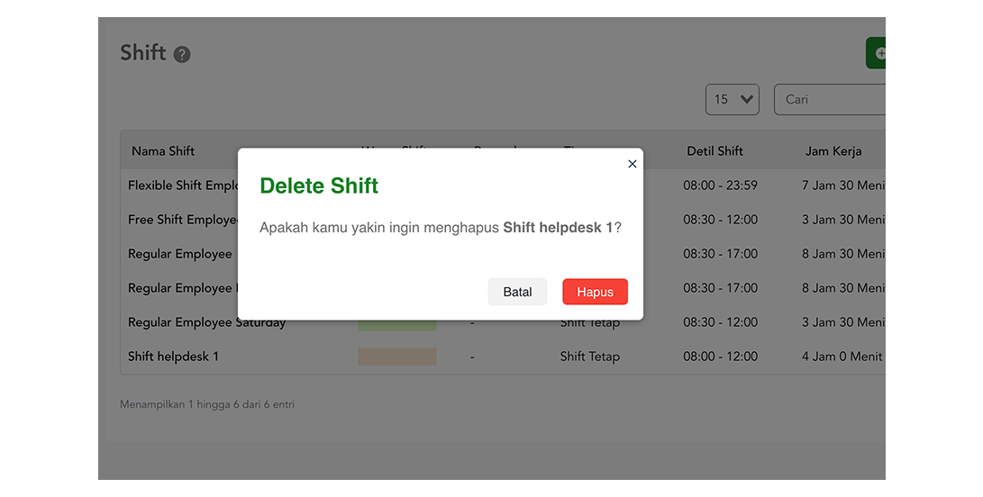Click the Shift helpdesk 1 name in table

tap(173, 357)
